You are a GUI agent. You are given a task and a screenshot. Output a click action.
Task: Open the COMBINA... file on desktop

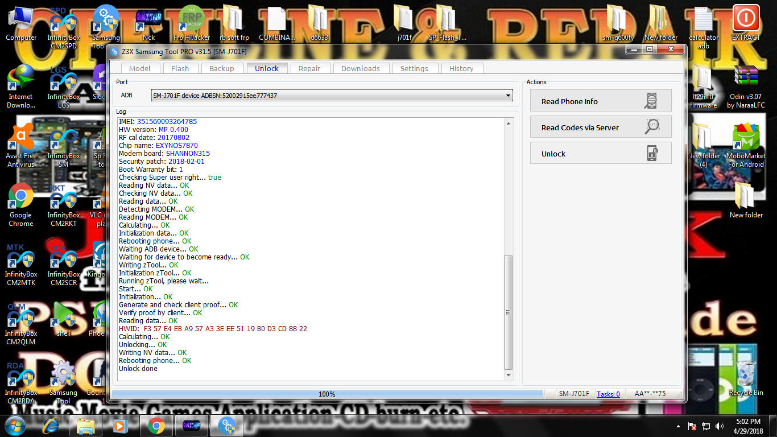click(x=276, y=23)
